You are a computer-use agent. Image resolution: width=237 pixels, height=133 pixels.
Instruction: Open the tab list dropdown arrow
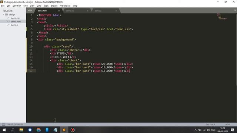235,10
